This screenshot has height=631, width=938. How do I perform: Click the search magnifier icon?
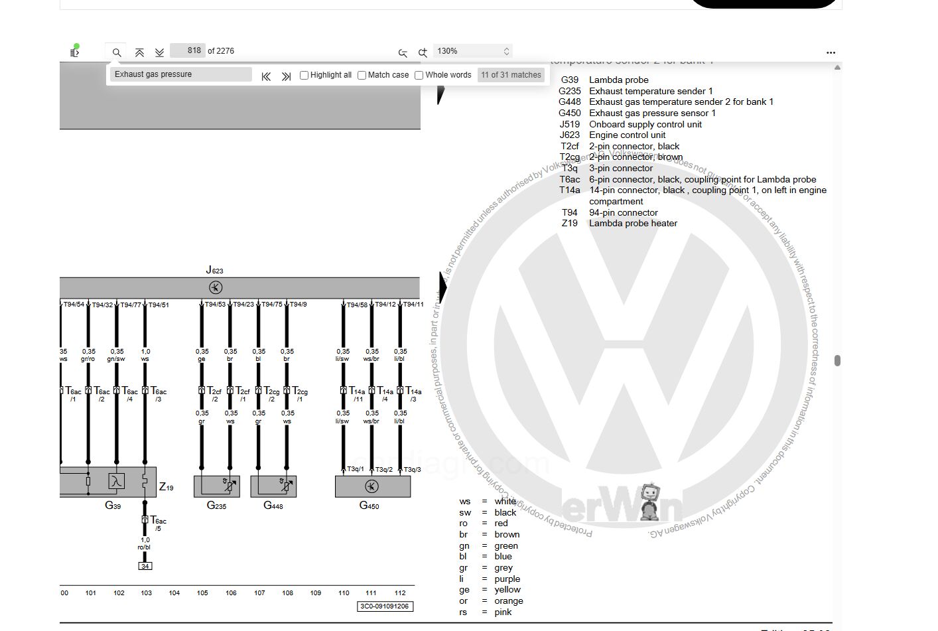tap(117, 52)
